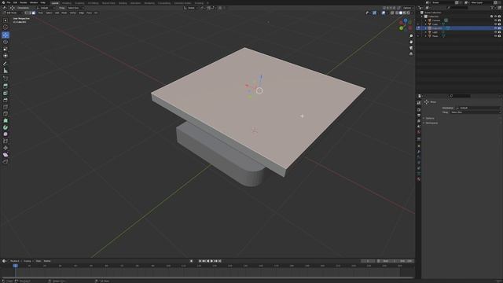503x283 pixels.
Task: Open the Window menu
Action: point(34,2)
